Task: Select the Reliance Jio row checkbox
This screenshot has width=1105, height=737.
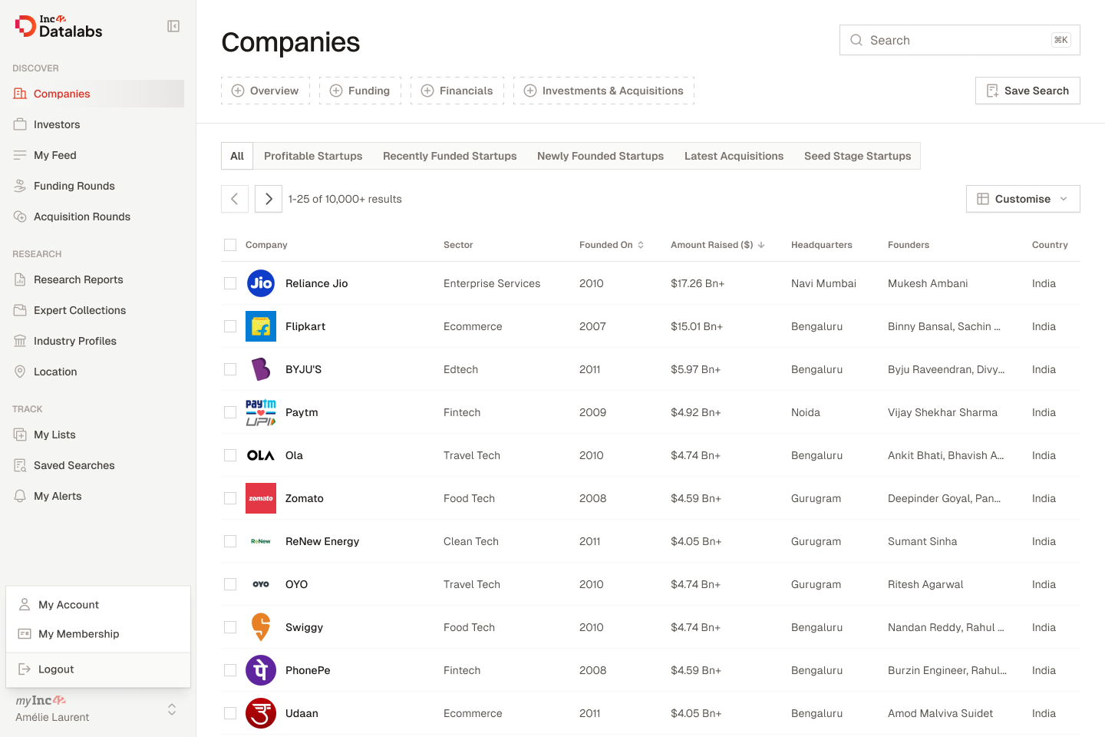Action: [x=230, y=283]
